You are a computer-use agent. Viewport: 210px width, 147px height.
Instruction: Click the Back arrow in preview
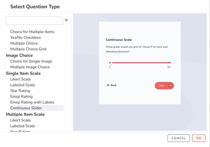108,85
